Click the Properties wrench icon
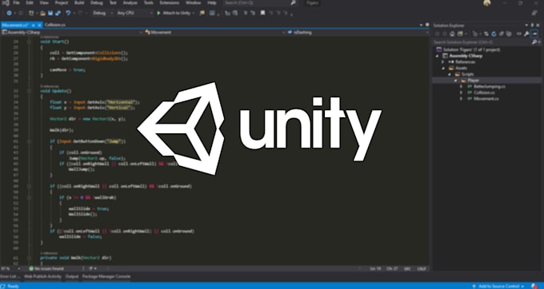 tap(526, 34)
